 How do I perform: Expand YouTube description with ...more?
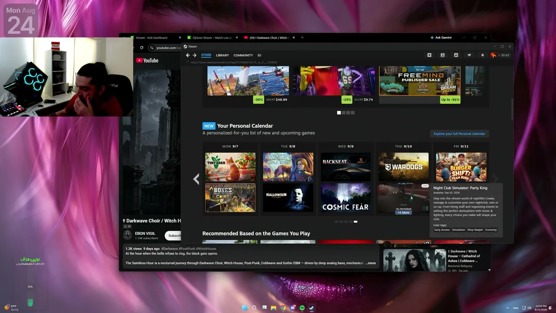point(371,263)
